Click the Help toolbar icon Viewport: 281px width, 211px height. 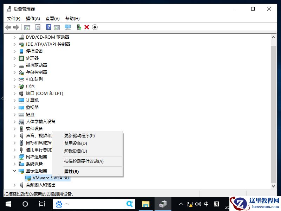[x=48, y=27]
